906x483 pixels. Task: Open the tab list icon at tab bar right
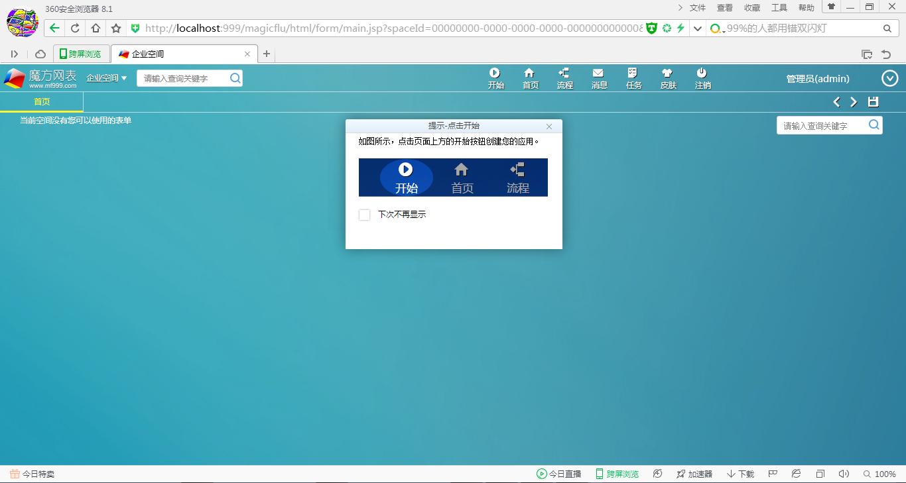(x=866, y=54)
